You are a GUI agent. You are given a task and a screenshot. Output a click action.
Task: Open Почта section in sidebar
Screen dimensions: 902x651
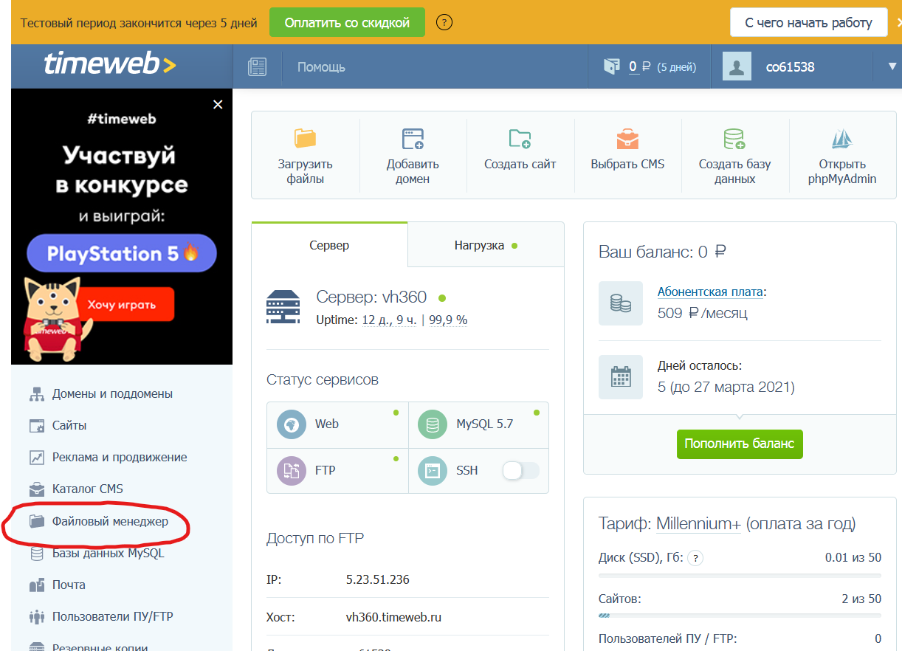[69, 585]
